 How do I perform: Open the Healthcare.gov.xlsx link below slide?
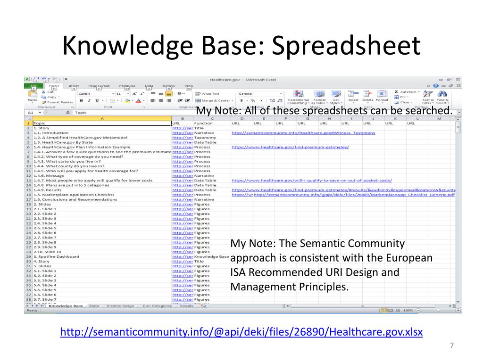pos(241,332)
